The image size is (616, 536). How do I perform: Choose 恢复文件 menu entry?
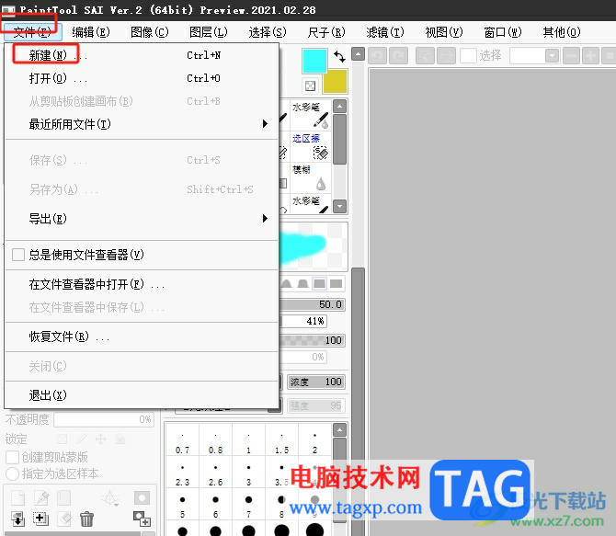click(x=142, y=336)
